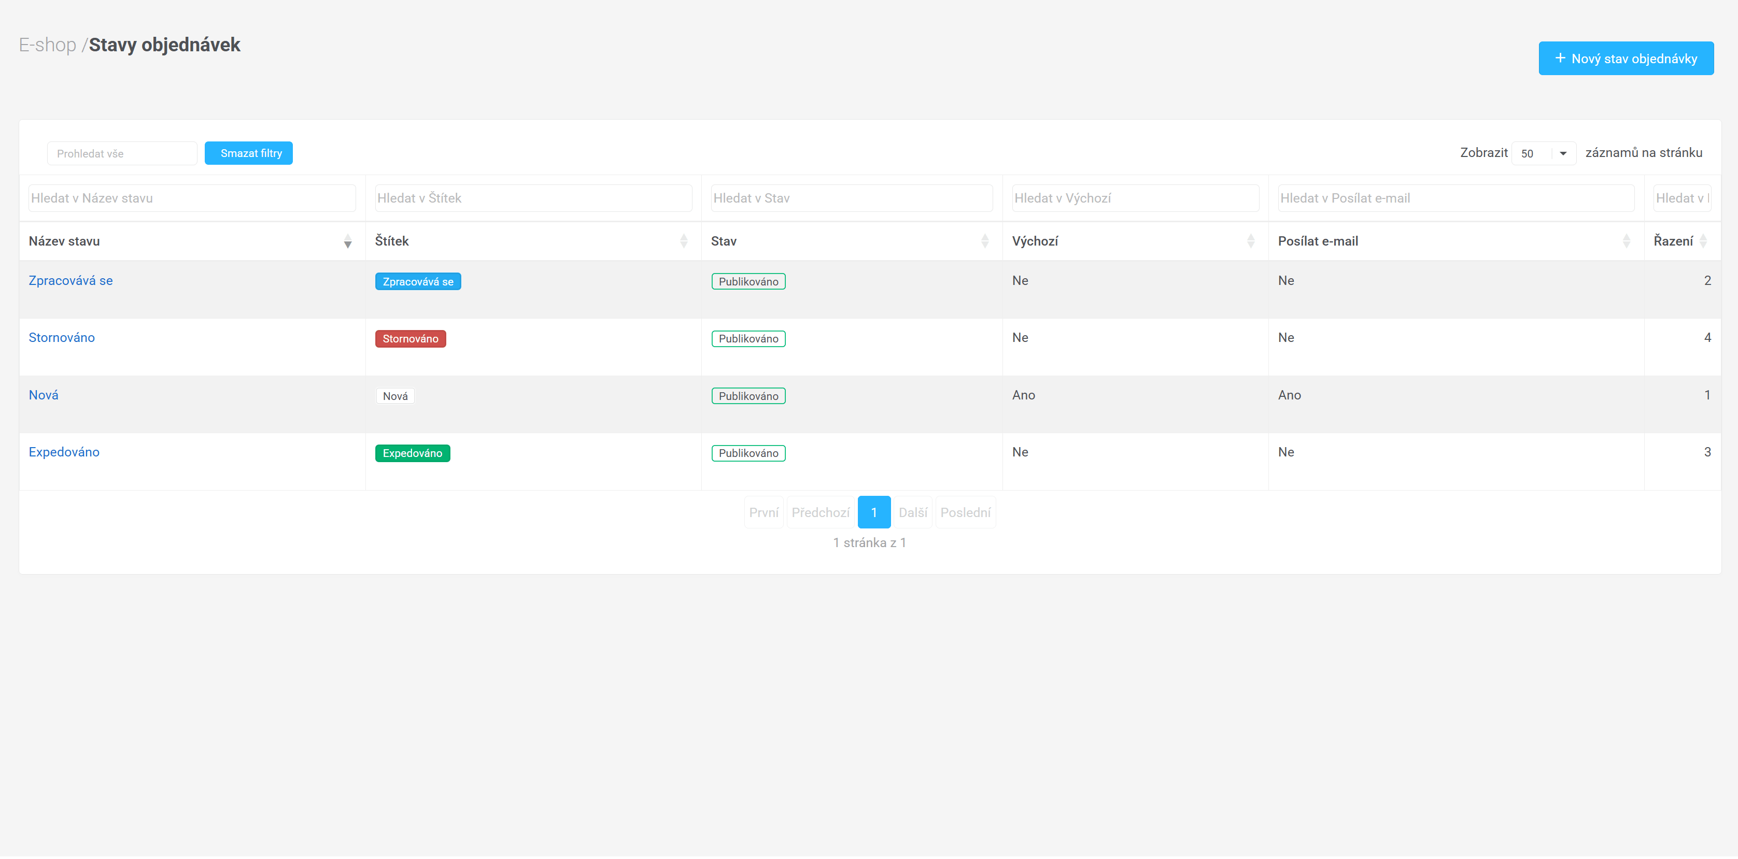Click the Hledat v Štítek filter field
Screen dimensions: 1738x859
[533, 198]
